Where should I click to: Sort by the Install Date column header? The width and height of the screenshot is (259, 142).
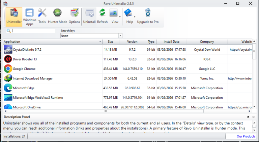tap(171, 42)
